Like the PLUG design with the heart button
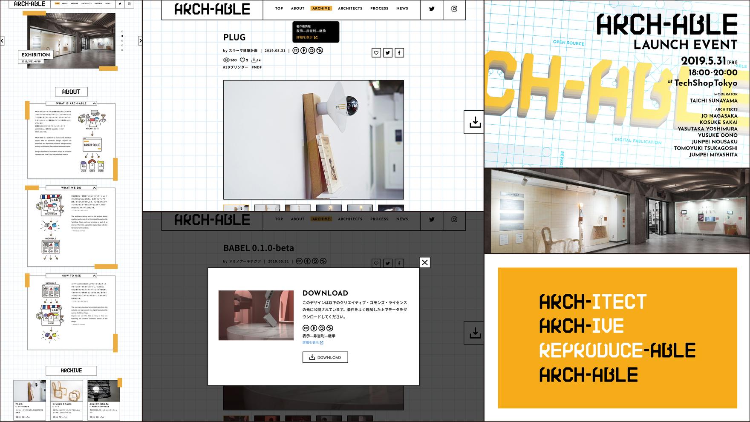 pos(376,53)
